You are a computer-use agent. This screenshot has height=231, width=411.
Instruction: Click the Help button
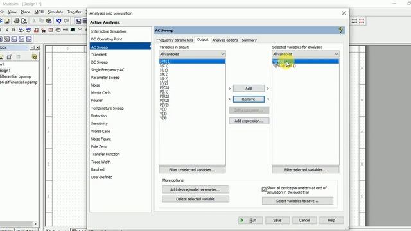pos(331,221)
